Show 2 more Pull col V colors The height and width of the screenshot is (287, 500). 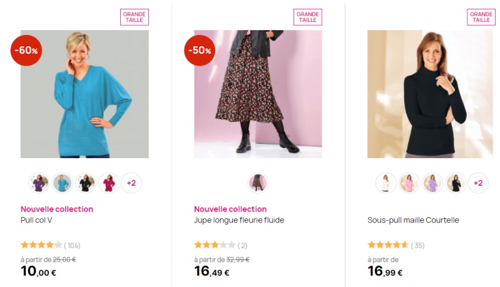(x=131, y=183)
